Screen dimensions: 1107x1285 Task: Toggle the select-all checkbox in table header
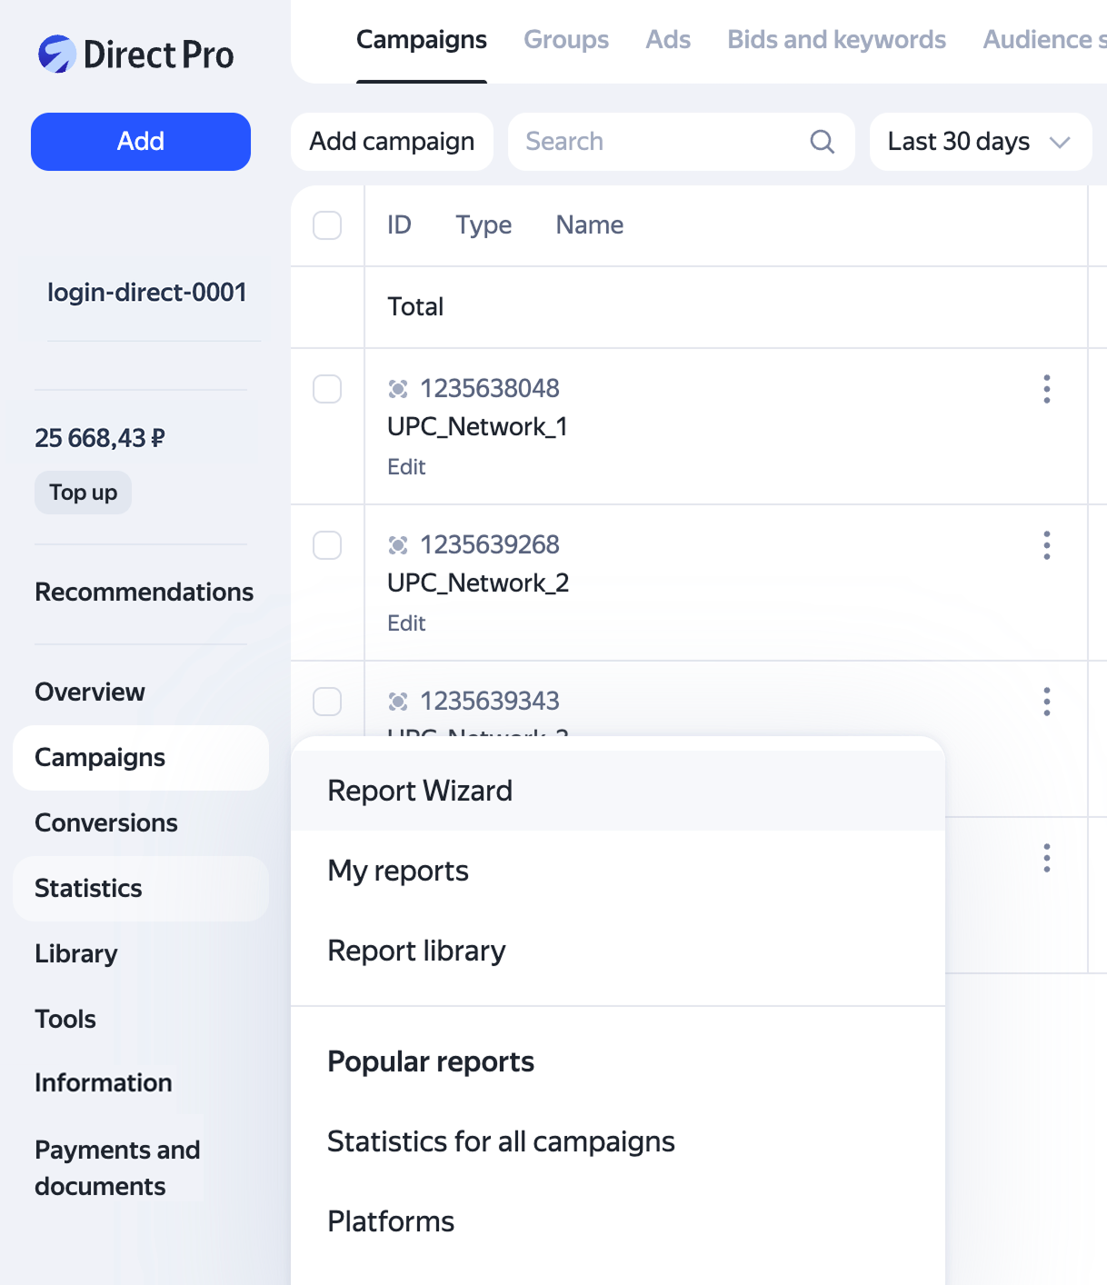coord(327,225)
